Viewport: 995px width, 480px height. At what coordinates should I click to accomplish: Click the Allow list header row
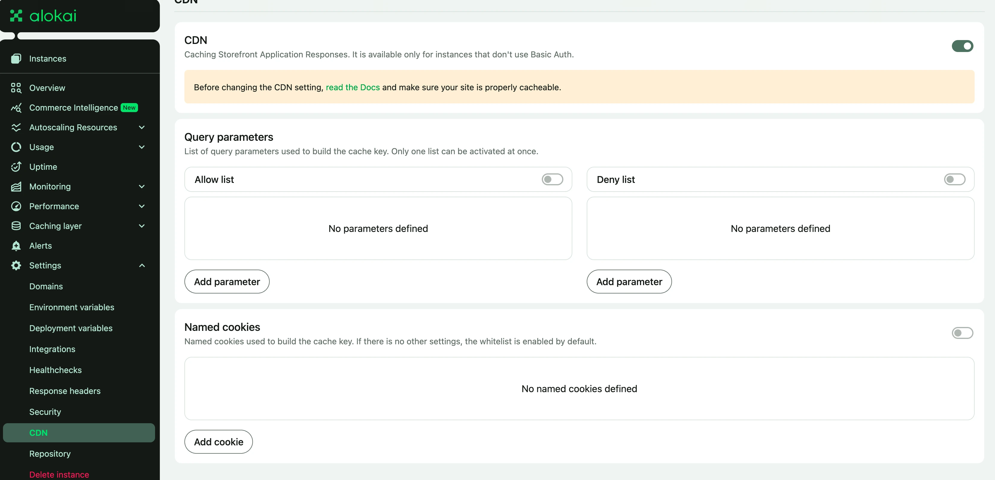click(x=378, y=179)
